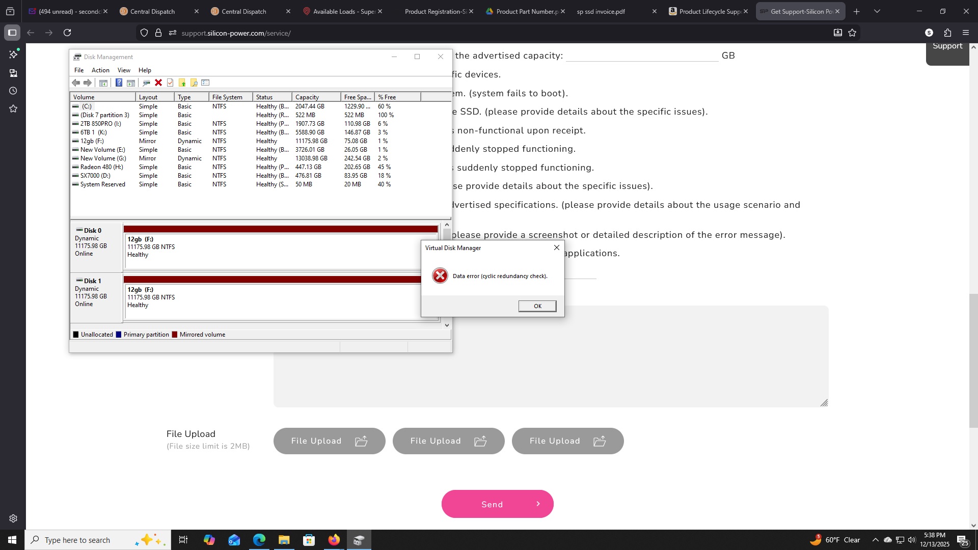Screen dimensions: 978x550
Task: Show hidden system tray icons chevron
Action: (x=875, y=540)
